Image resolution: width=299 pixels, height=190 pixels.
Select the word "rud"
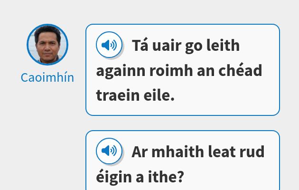point(252,152)
